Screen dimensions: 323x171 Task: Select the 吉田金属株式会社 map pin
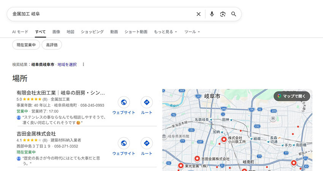pyautogui.click(x=197, y=159)
